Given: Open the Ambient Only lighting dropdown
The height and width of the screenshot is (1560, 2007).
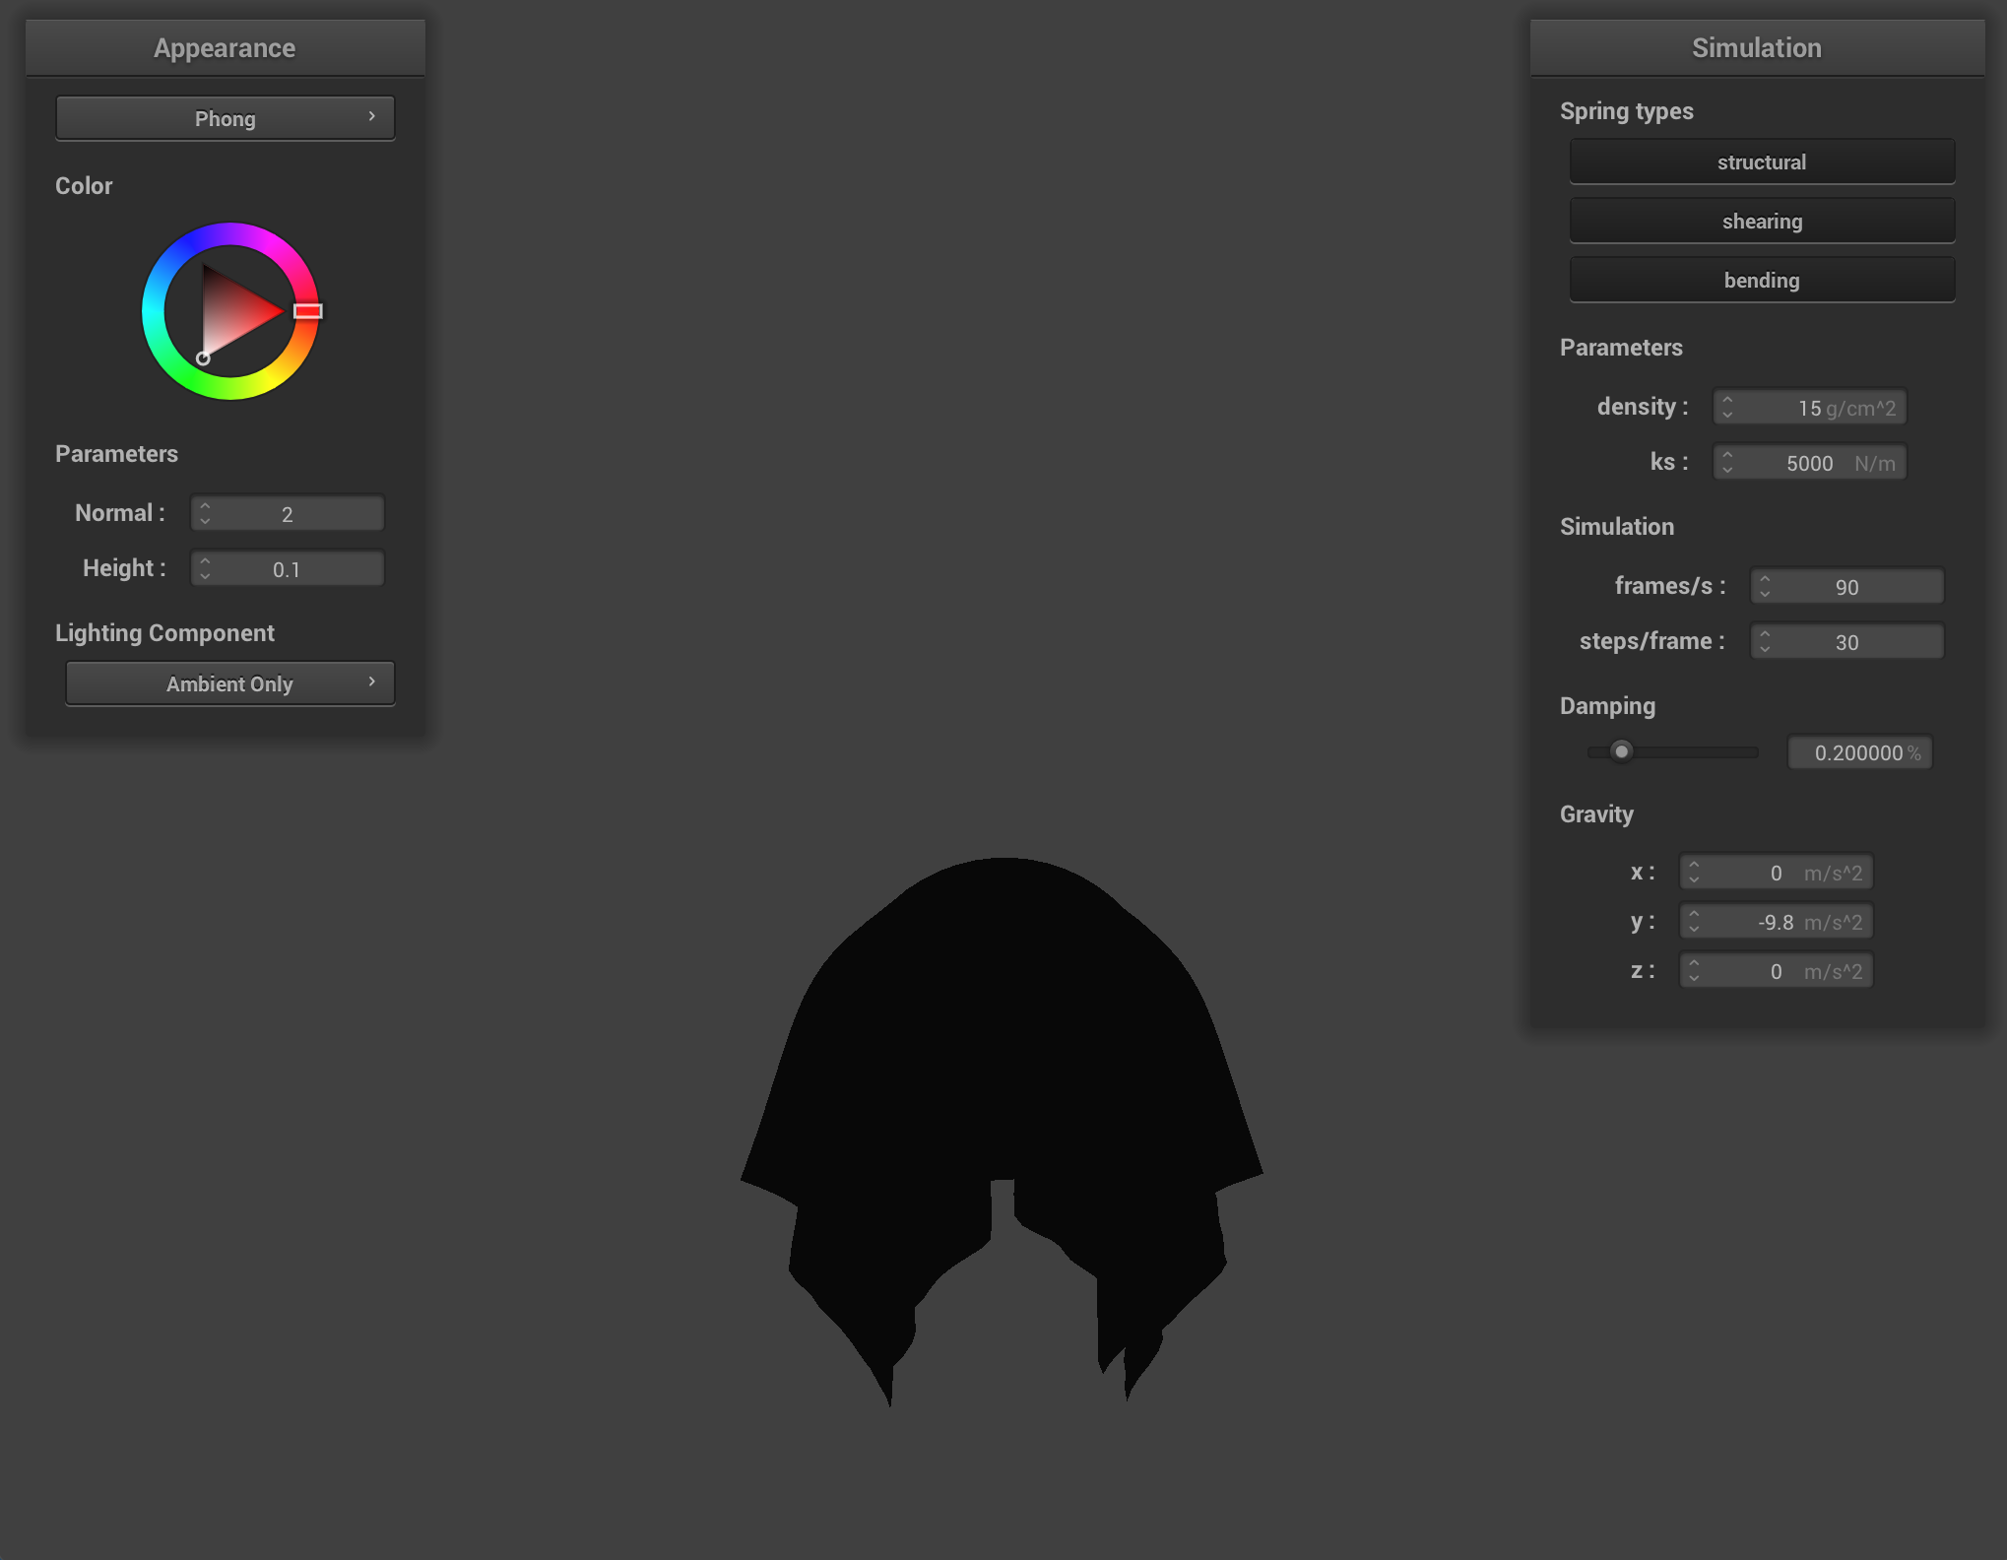Looking at the screenshot, I should (x=229, y=683).
